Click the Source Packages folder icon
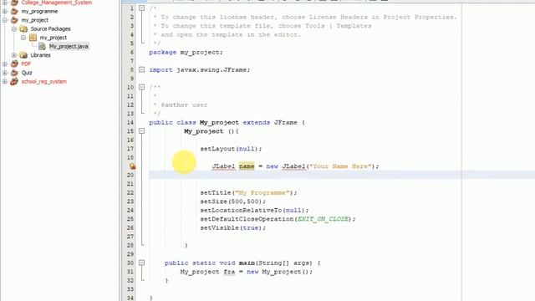Image resolution: width=535 pixels, height=301 pixels. pos(23,29)
